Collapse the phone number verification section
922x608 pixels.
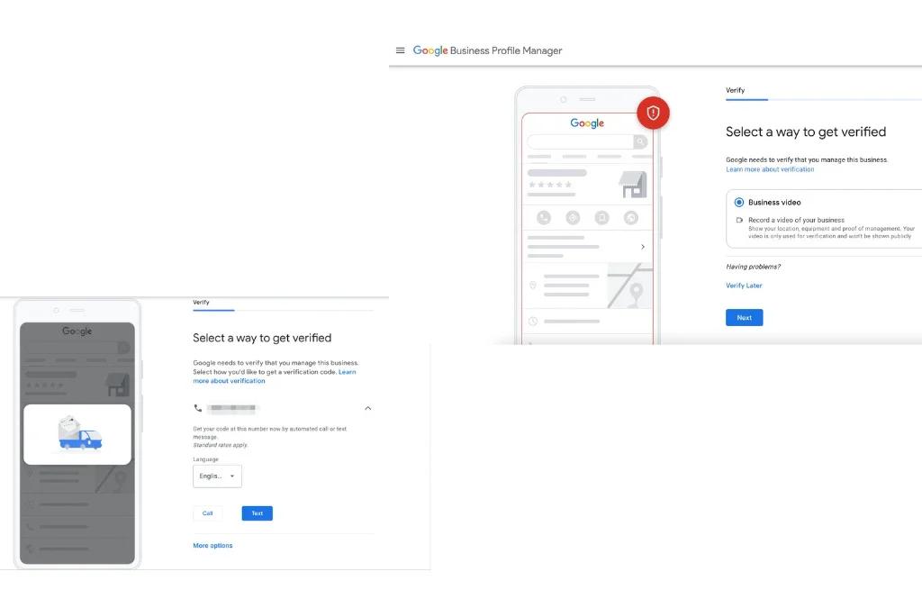367,408
